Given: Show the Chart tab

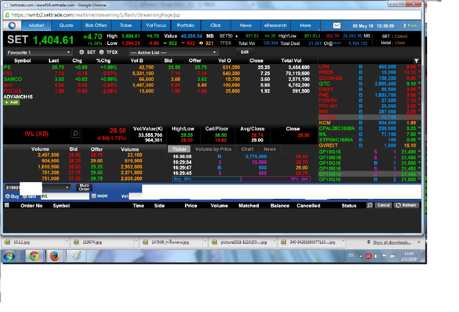Looking at the screenshot, I should pyautogui.click(x=247, y=149).
